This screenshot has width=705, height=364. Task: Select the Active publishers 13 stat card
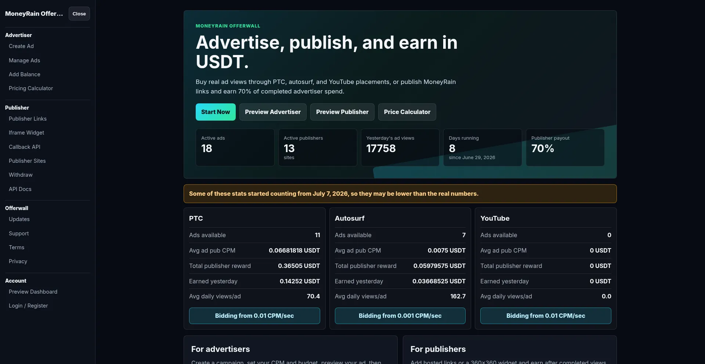click(x=318, y=147)
